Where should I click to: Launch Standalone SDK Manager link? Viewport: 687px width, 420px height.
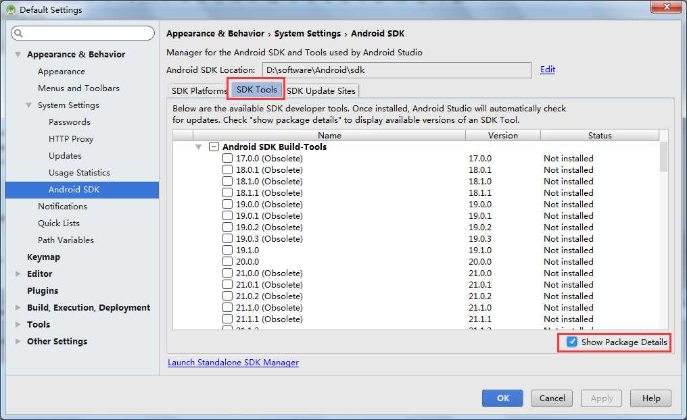pos(233,363)
